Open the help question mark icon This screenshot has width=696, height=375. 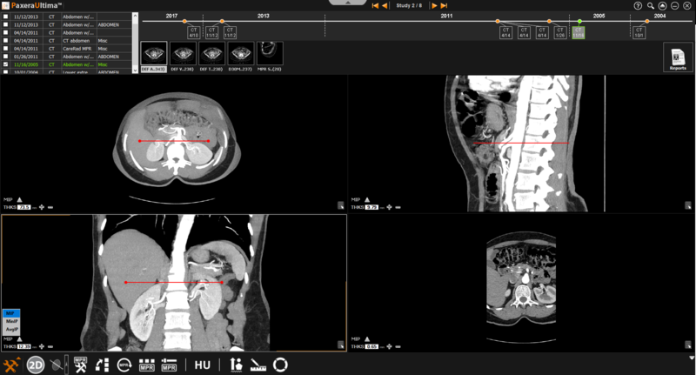coord(638,5)
